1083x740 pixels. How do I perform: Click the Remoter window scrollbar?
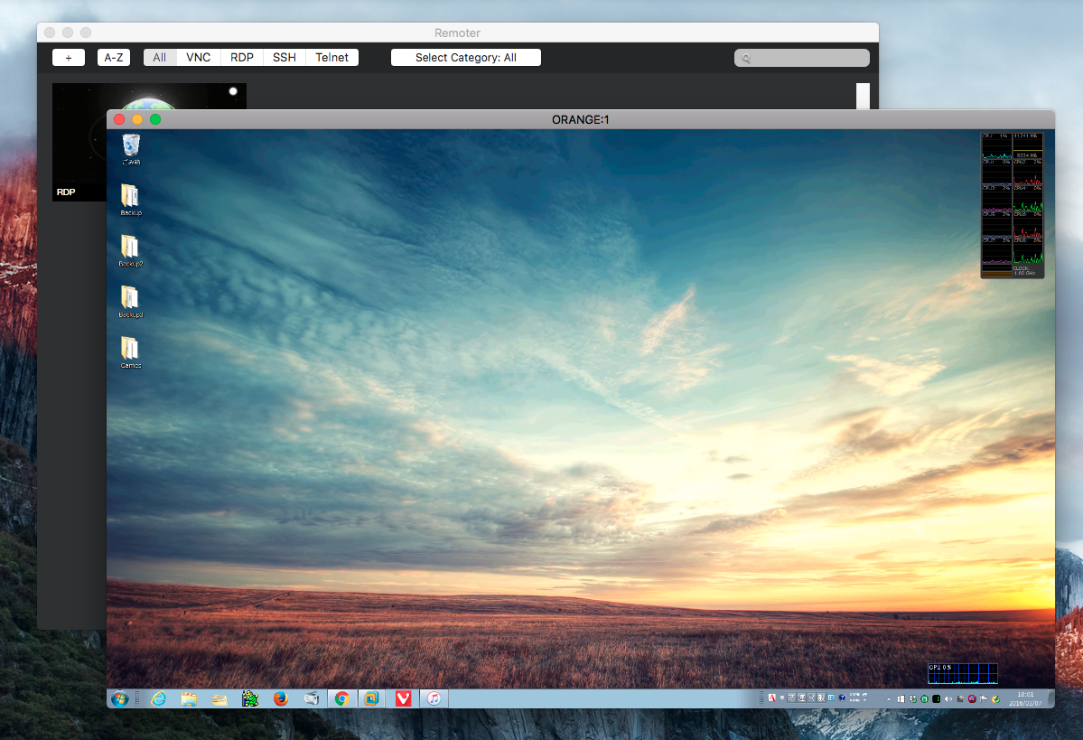(x=863, y=96)
